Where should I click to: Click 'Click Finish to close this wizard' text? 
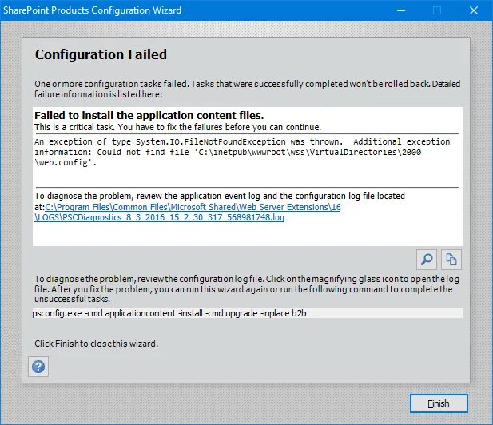(96, 344)
